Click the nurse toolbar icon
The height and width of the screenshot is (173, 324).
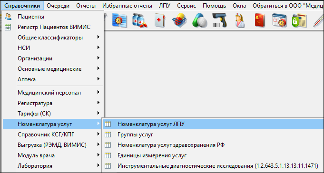(240, 20)
